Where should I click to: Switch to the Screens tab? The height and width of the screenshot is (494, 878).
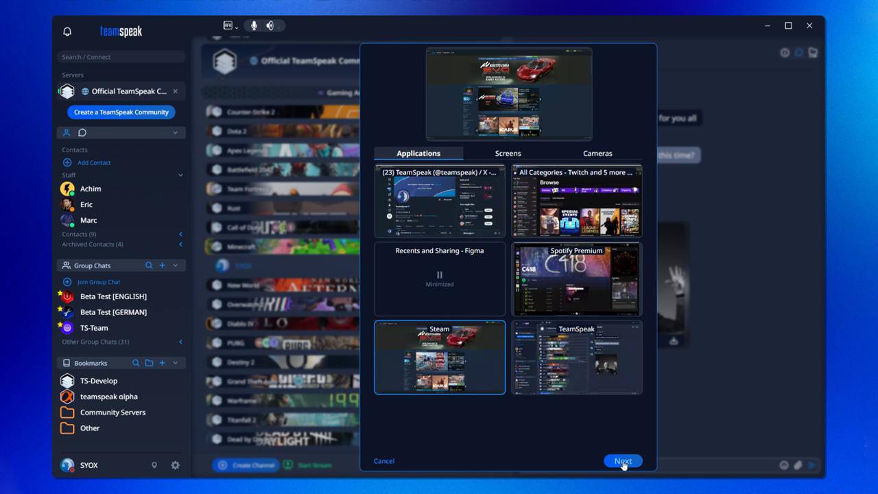click(508, 154)
